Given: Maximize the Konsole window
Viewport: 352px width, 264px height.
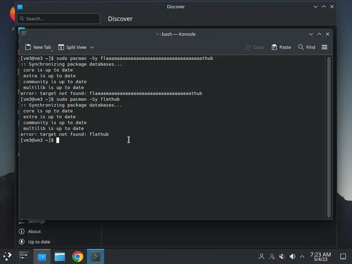Looking at the screenshot, I should point(319,34).
